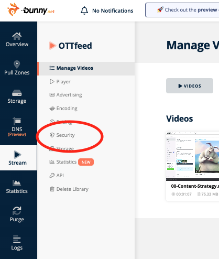Open the Statistics chart icon in dark sidebar
The image size is (219, 259).
[x=17, y=183]
